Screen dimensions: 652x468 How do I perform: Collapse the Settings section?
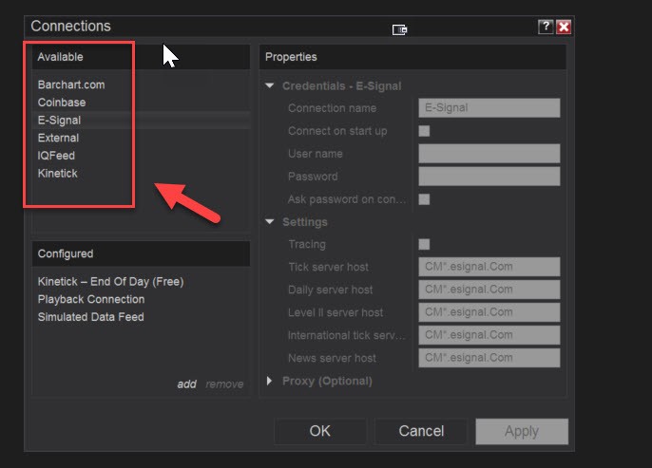coord(270,222)
